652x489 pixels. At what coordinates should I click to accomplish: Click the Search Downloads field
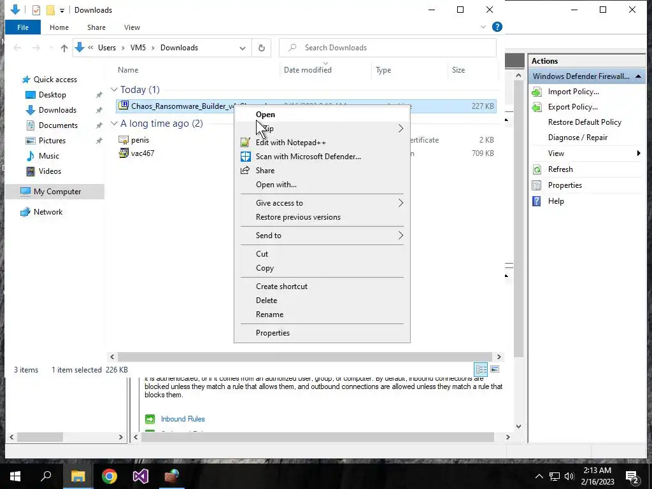pyautogui.click(x=388, y=48)
